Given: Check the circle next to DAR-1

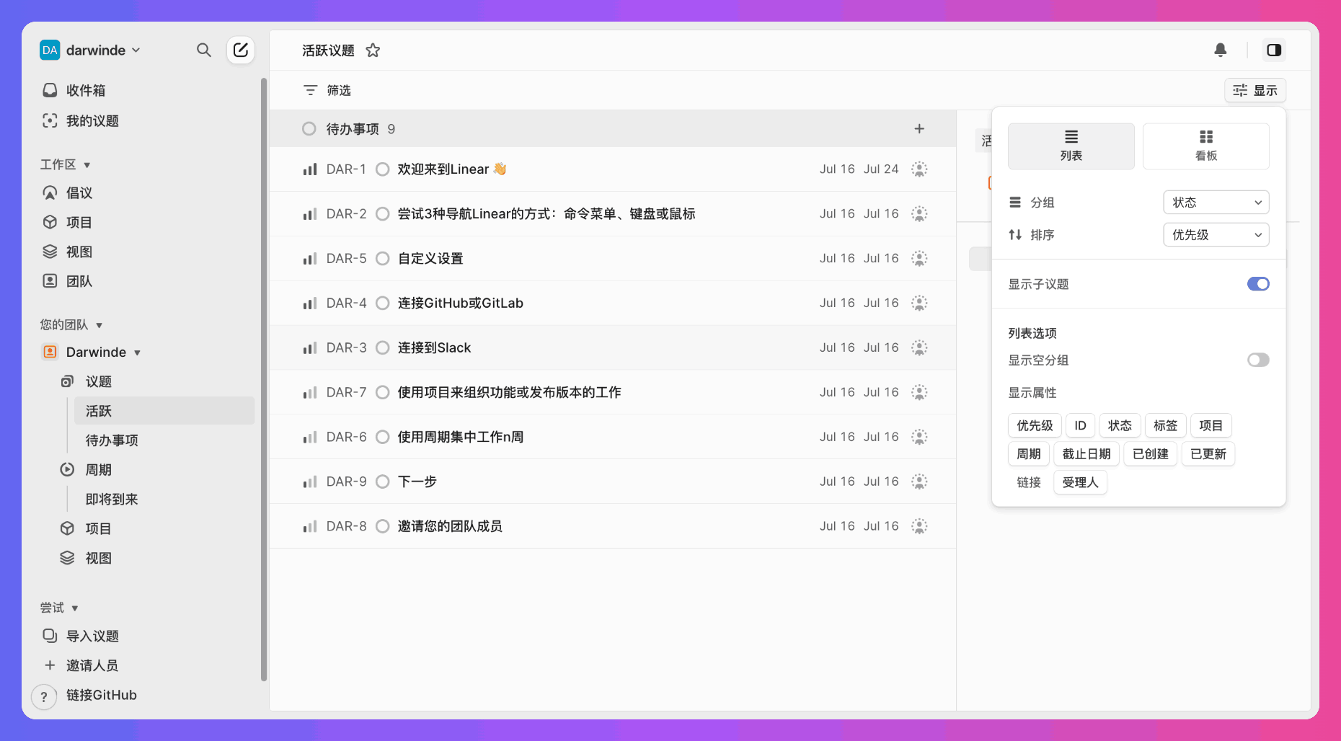Looking at the screenshot, I should click(382, 169).
